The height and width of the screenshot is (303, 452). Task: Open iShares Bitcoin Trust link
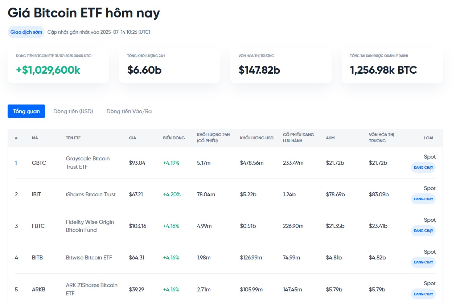[91, 195]
